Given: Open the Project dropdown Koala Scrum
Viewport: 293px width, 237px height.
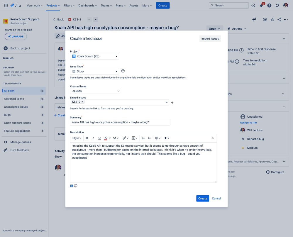Looking at the screenshot, I should [94, 56].
